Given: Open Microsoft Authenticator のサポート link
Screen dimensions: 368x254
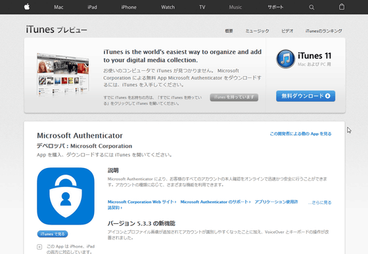Looking at the screenshot, I should click(x=216, y=201).
